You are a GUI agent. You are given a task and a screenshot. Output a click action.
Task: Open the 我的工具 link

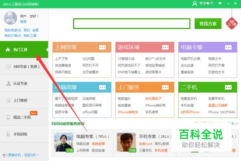(x=30, y=36)
